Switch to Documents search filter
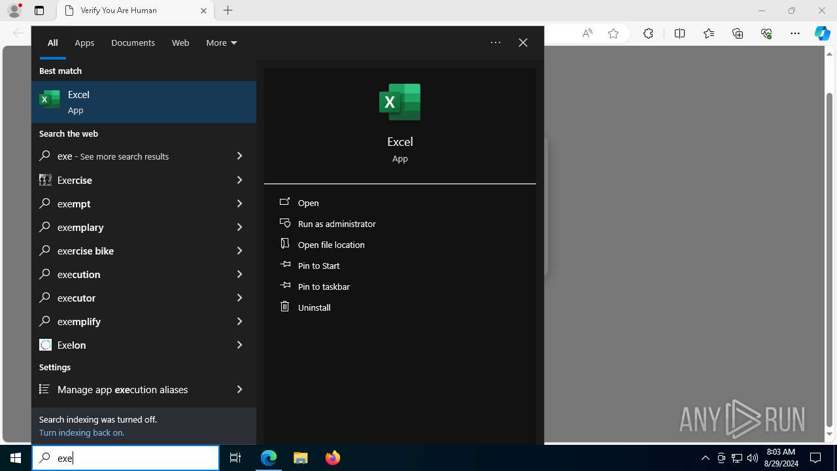 133,43
